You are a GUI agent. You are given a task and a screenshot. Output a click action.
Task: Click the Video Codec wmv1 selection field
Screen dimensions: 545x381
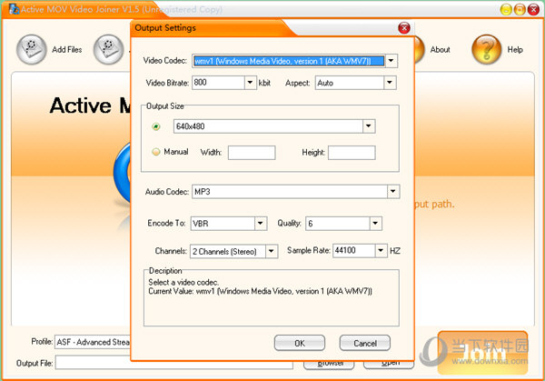[289, 61]
